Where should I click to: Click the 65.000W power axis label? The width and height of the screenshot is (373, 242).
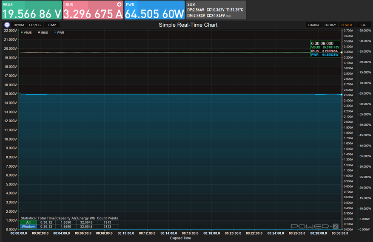(x=365, y=93)
